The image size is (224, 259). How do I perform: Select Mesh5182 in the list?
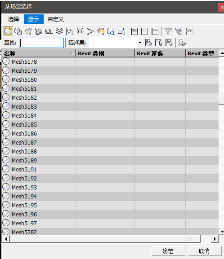[24, 97]
